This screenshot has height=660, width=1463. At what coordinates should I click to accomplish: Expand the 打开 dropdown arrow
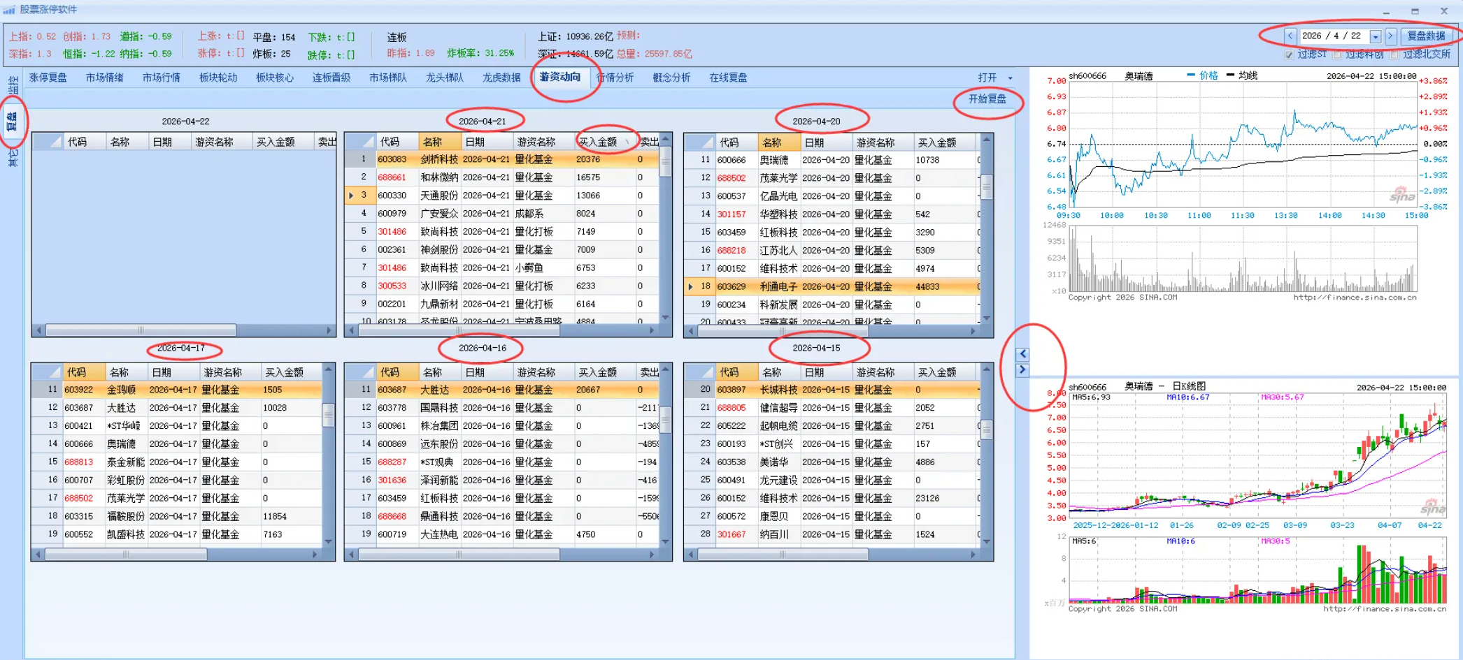point(1009,78)
